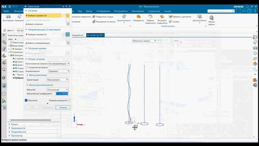Click the gear settings icon above navigator
259x146 pixels.
tap(4, 35)
